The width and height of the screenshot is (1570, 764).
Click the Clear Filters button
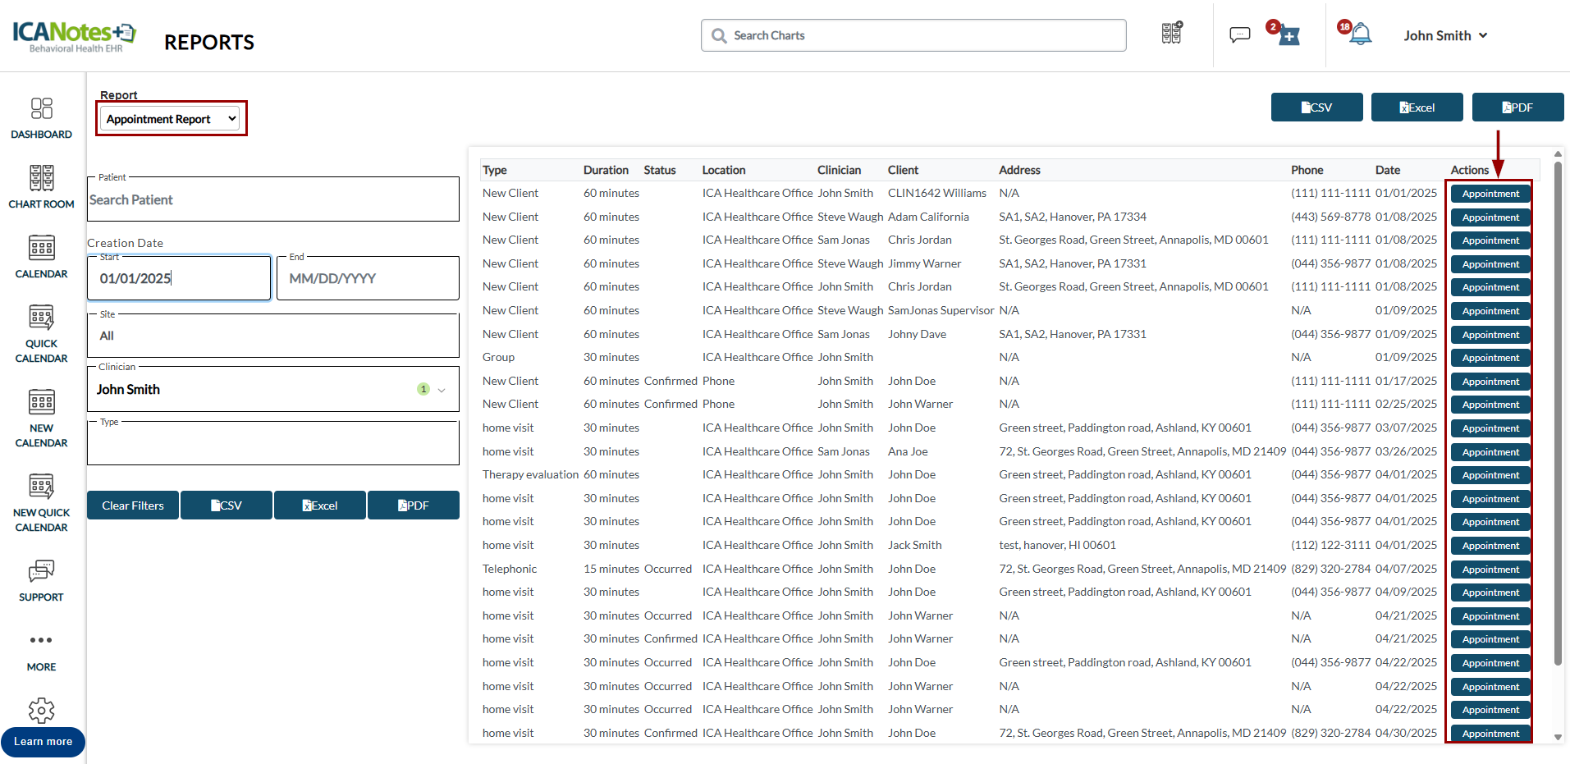[133, 506]
